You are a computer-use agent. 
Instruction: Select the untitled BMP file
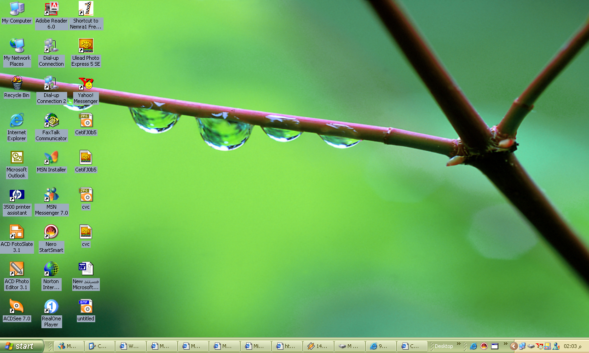point(86,311)
